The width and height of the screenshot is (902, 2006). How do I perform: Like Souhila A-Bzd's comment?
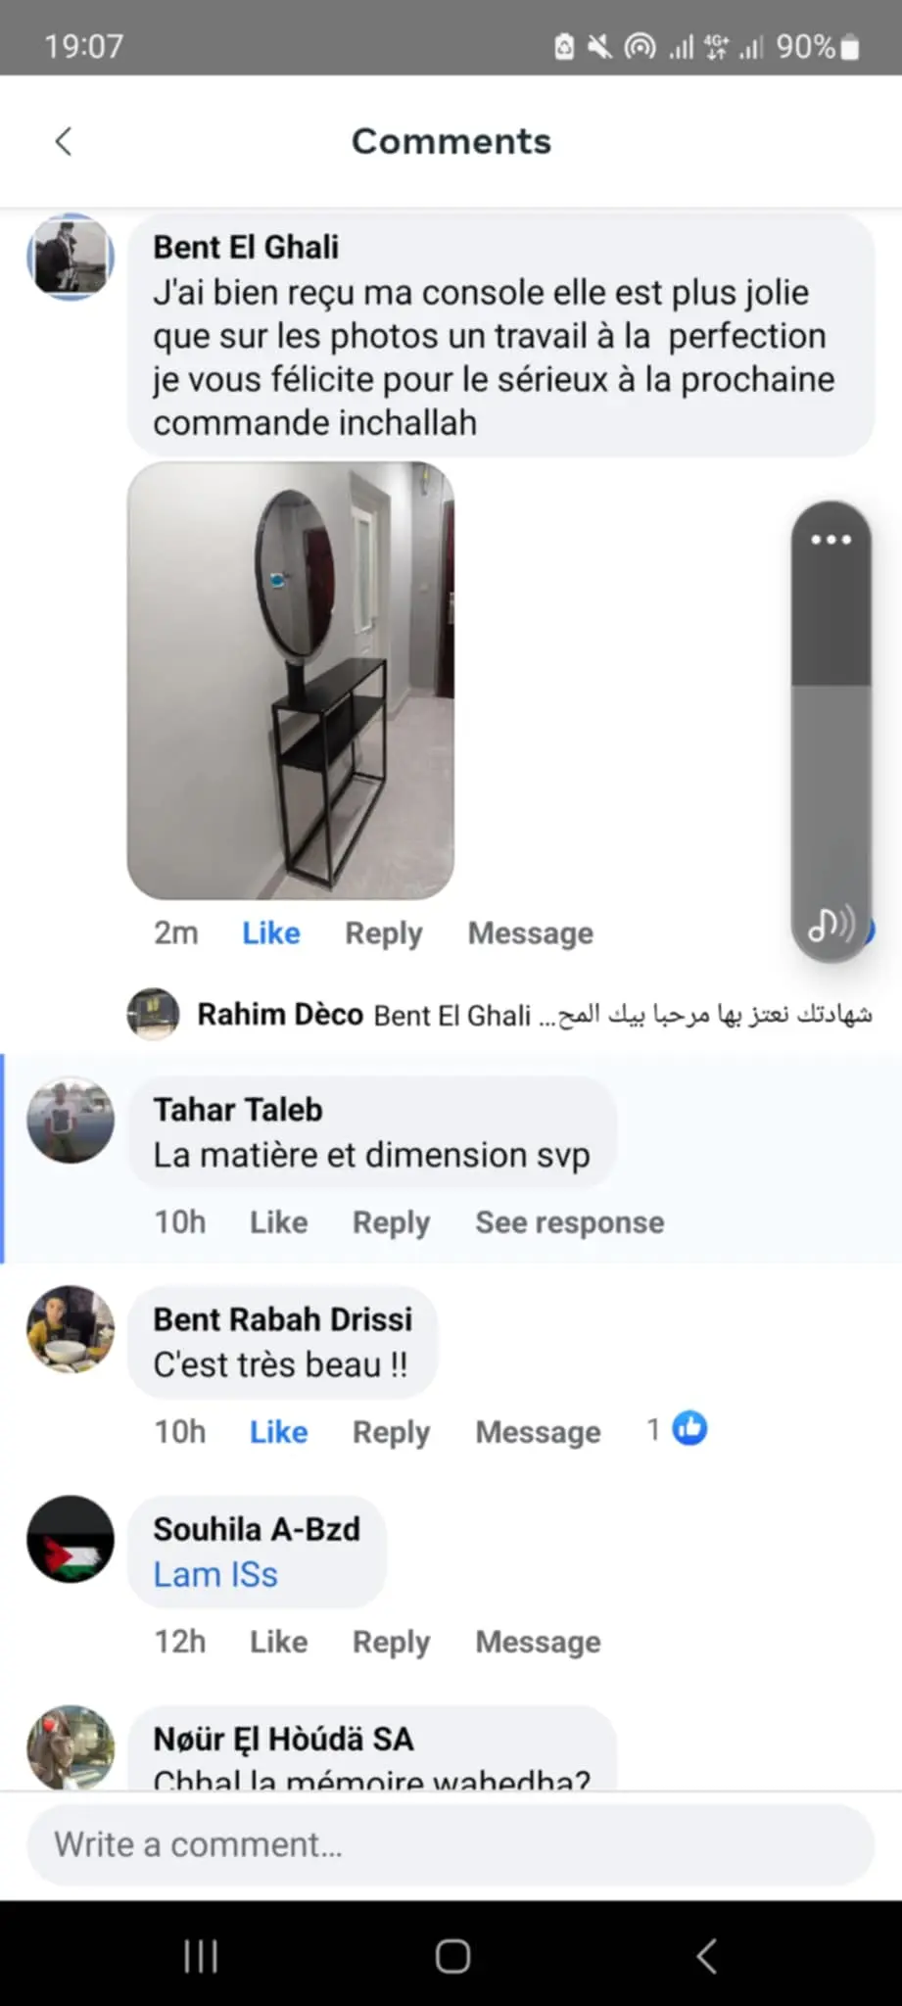coord(278,1642)
